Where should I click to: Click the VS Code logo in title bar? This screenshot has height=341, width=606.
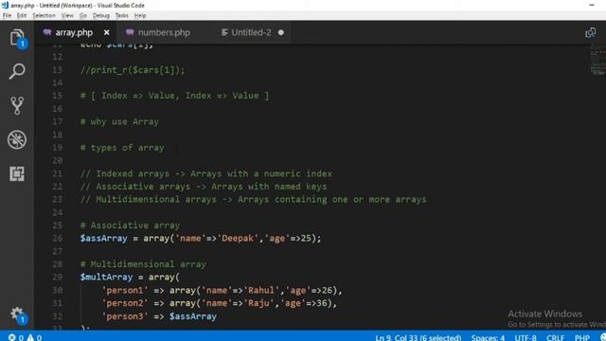pos(5,5)
